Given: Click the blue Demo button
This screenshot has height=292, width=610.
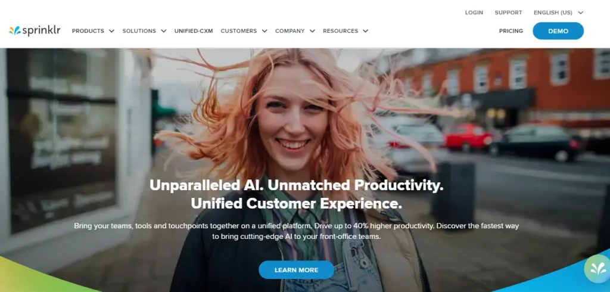Looking at the screenshot, I should click(558, 31).
